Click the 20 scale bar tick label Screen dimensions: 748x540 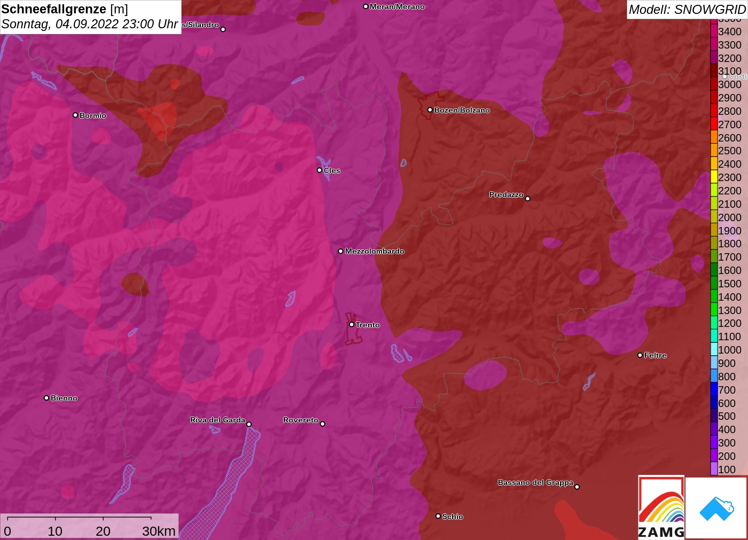click(103, 531)
